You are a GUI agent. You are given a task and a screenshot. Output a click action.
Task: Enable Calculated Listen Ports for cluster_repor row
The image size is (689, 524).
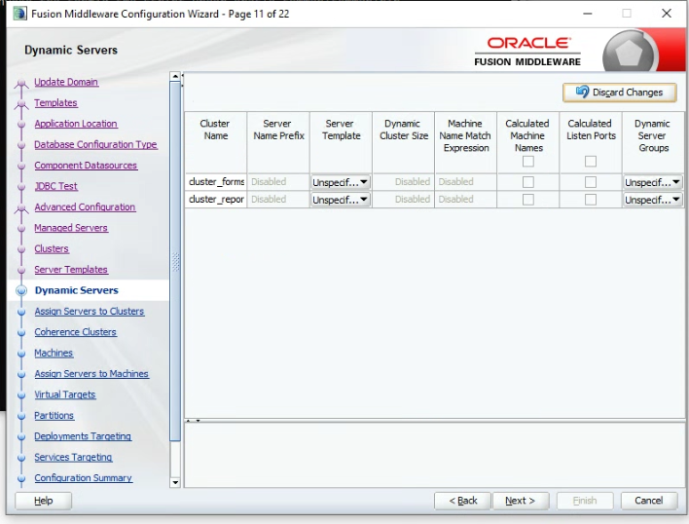pyautogui.click(x=591, y=200)
